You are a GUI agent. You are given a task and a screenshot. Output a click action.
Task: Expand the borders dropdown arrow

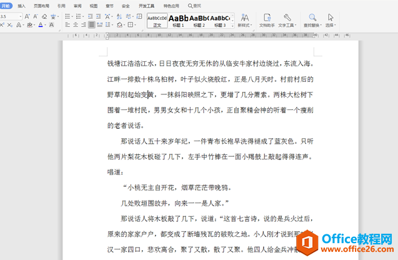(x=135, y=25)
